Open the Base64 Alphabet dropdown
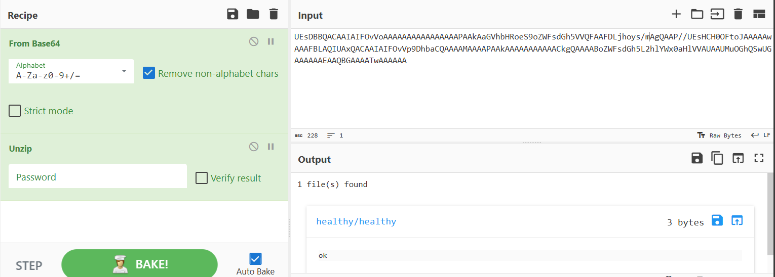 [71, 71]
